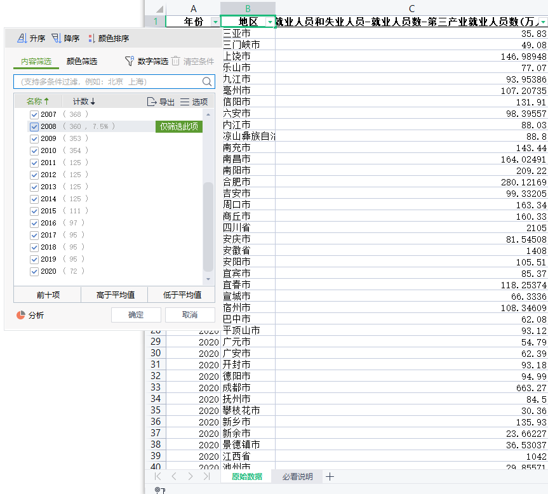548x494 pixels.
Task: Go to the next sheet tab
Action: pyautogui.click(x=190, y=476)
